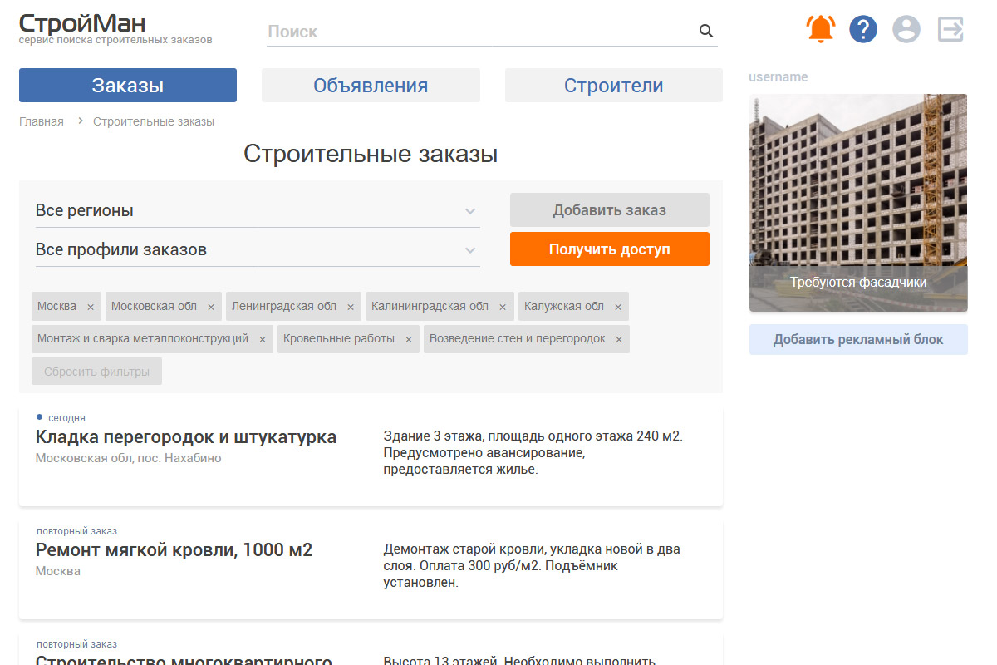Screen dimensions: 997x665
Task: Expand the Все регионы dropdown
Action: point(258,211)
